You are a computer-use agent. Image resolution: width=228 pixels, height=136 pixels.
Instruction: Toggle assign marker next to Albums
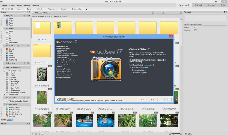point(1,19)
